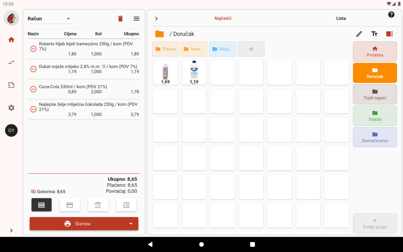Select the Topli napici group
The width and height of the screenshot is (403, 252).
click(375, 94)
